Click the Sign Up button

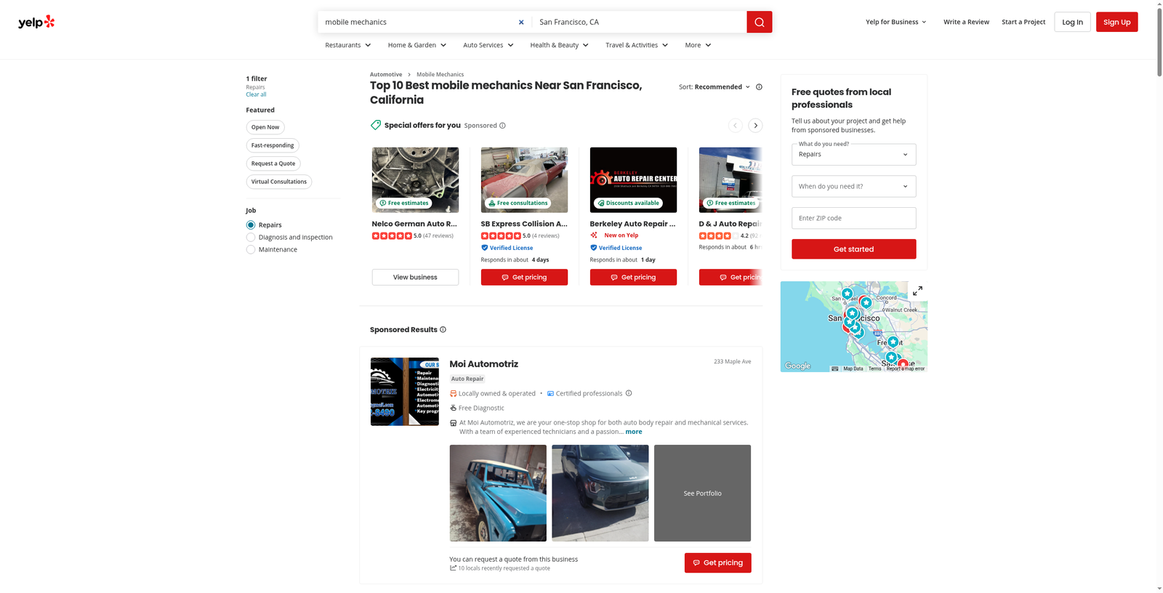click(1116, 22)
